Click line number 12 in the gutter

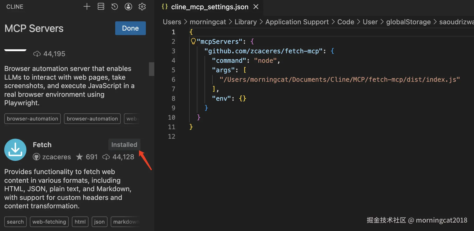click(x=171, y=137)
